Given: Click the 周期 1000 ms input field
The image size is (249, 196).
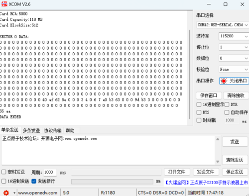Looking at the screenshot, I should click(x=50, y=172).
